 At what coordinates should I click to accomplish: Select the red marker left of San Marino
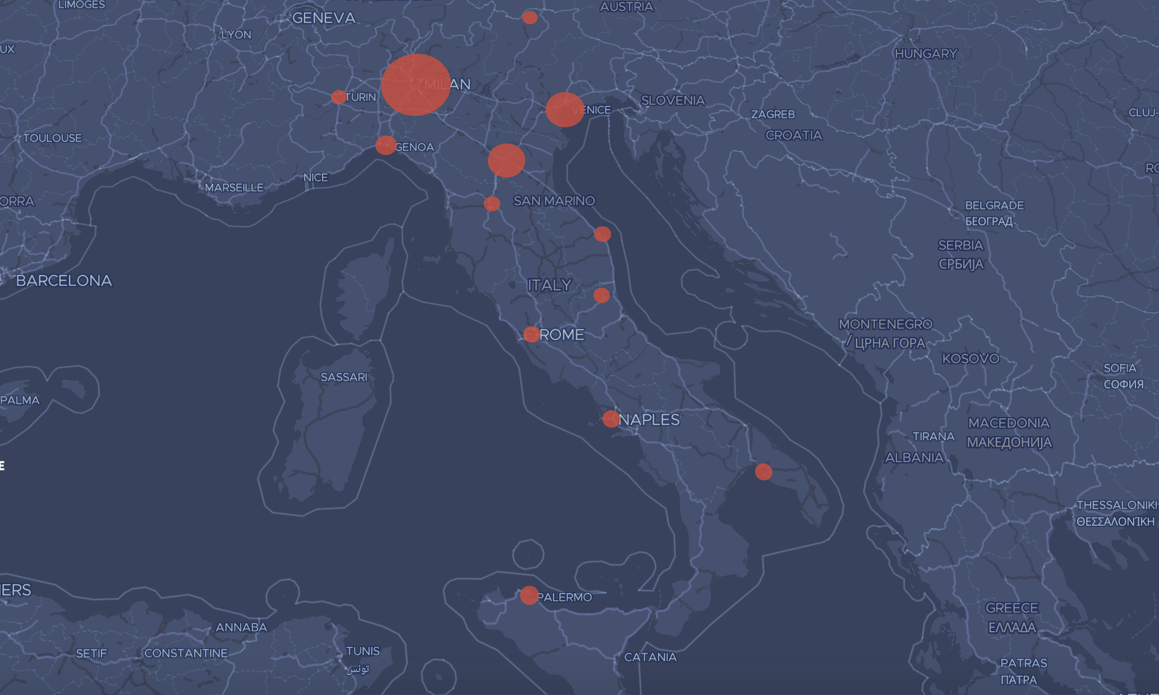click(x=492, y=203)
